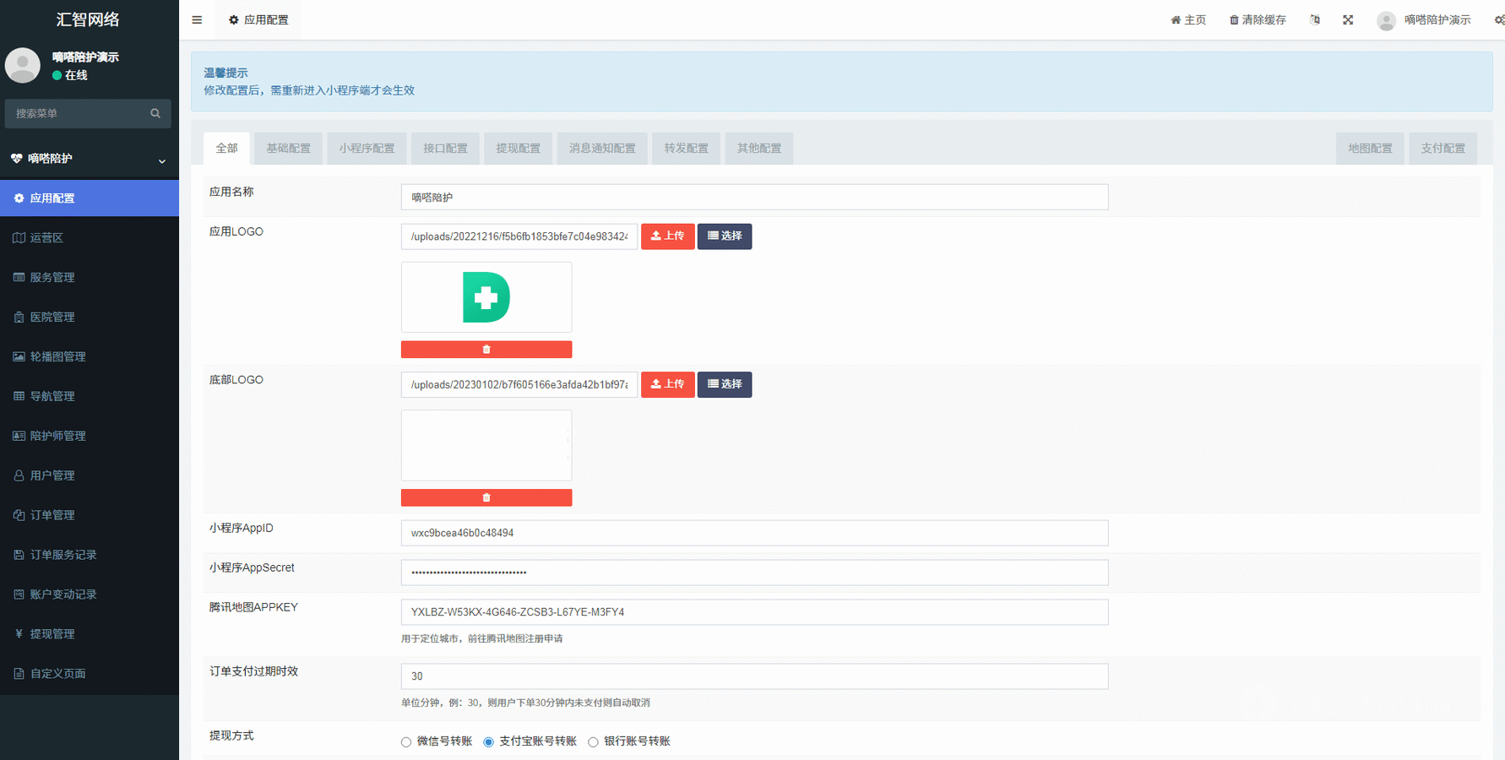The width and height of the screenshot is (1505, 760).
Task: Open 主页 from the top bar
Action: 1188,20
